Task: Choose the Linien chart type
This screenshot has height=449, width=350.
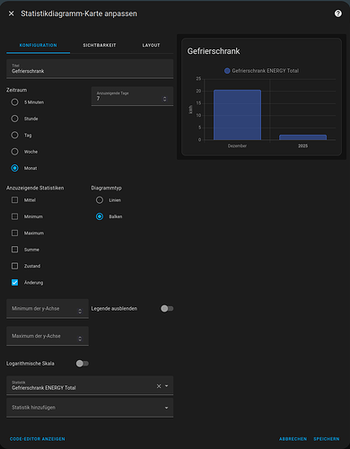Action: (x=100, y=200)
